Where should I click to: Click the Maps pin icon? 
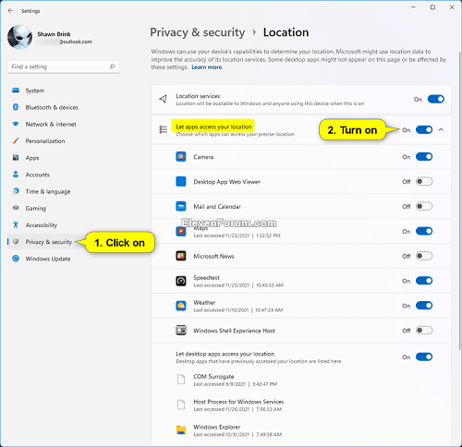click(181, 231)
